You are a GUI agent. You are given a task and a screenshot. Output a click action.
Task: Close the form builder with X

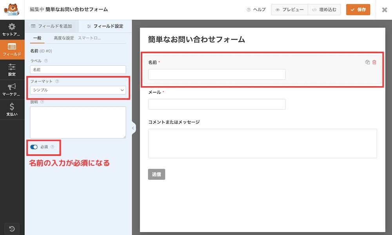click(385, 10)
